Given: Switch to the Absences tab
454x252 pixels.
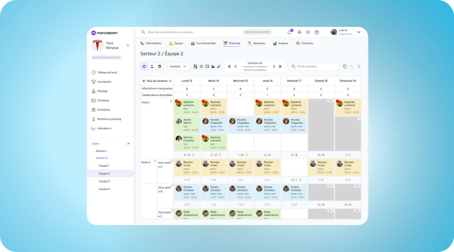Looking at the screenshot, I should pyautogui.click(x=256, y=43).
